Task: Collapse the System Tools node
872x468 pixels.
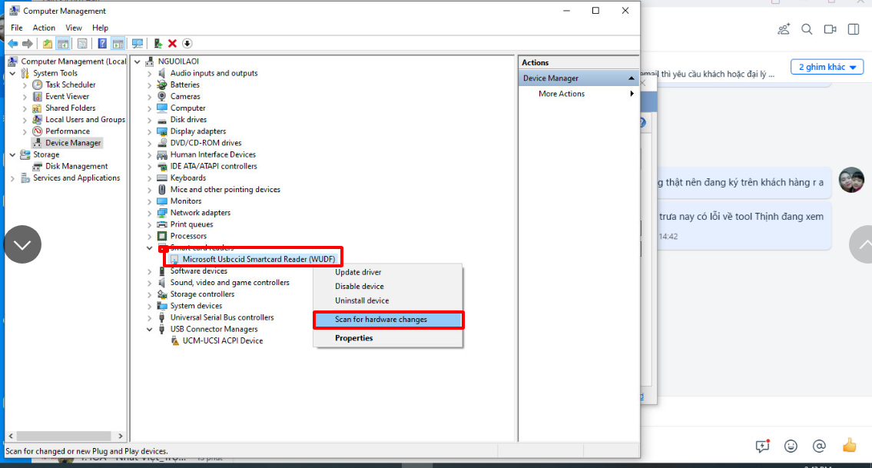Action: click(x=12, y=73)
